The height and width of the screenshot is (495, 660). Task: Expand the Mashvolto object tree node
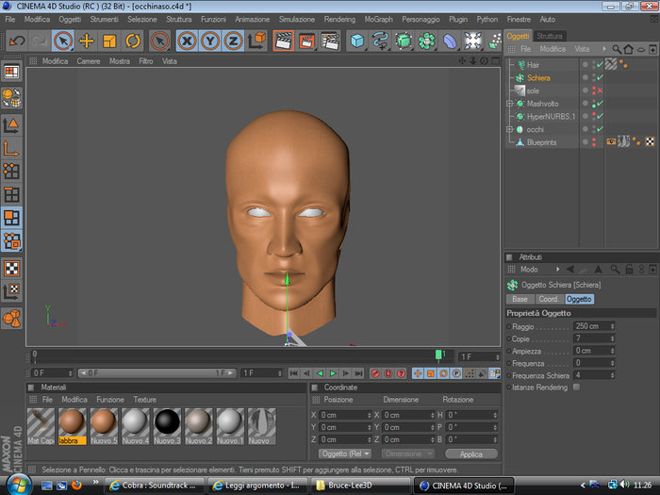(509, 104)
